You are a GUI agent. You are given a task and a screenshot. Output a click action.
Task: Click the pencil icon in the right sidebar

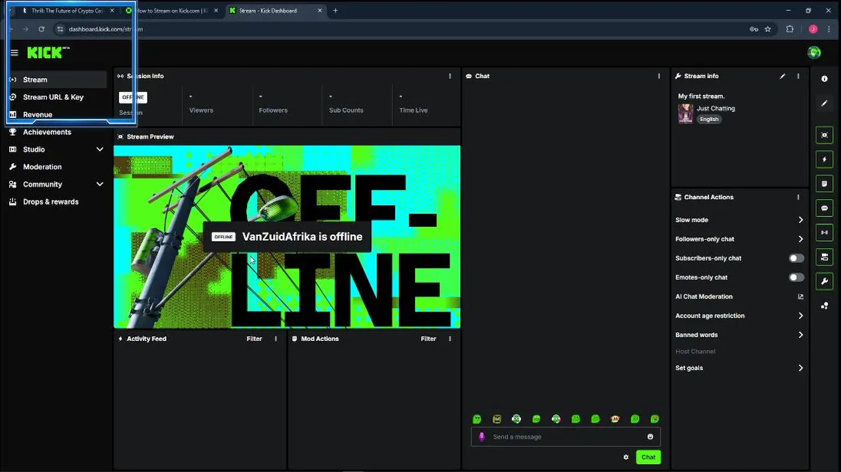(825, 104)
